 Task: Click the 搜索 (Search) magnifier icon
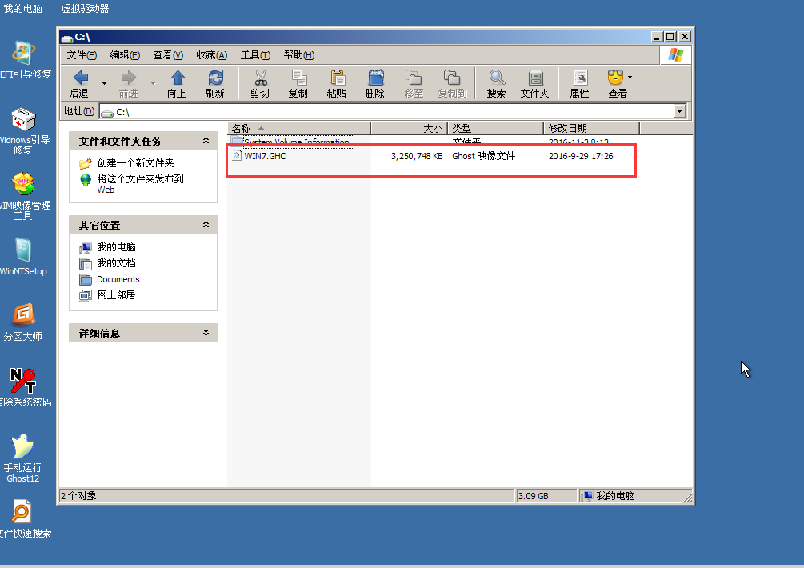click(497, 78)
